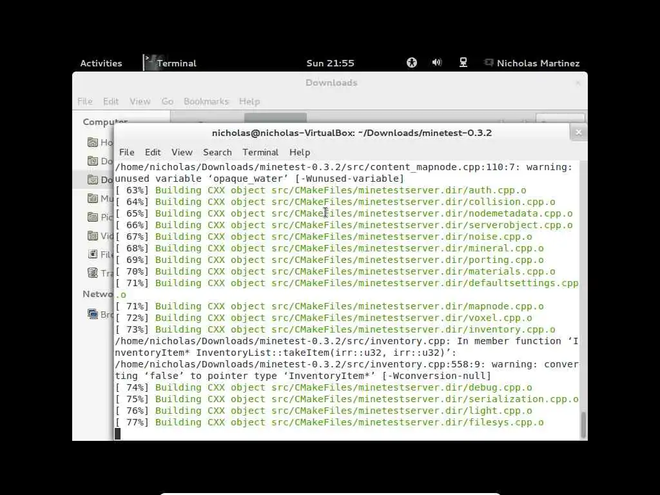Click the terminal vertical scrollbar thumb

coord(583,425)
